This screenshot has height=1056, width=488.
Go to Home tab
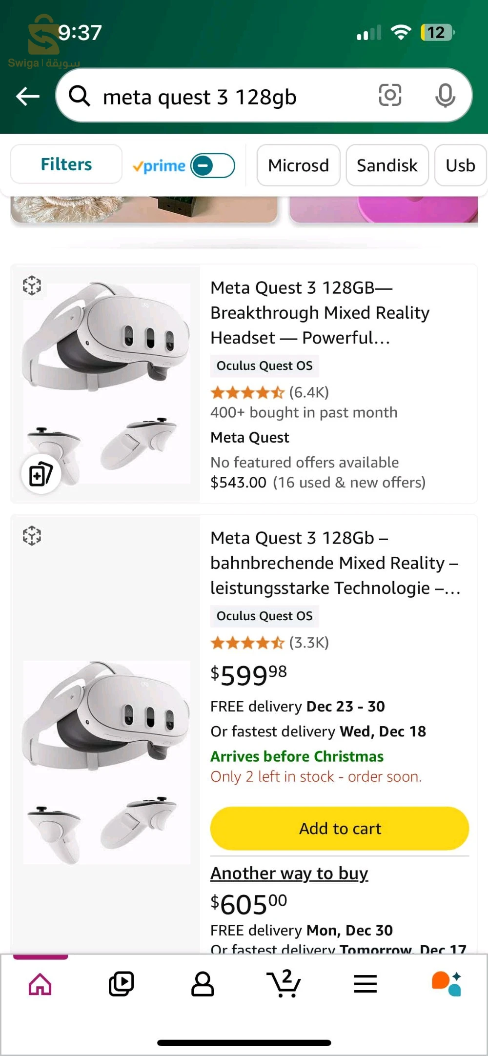click(40, 984)
